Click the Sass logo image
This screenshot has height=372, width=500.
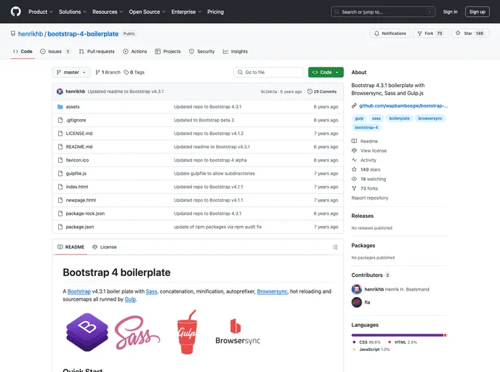point(137,332)
